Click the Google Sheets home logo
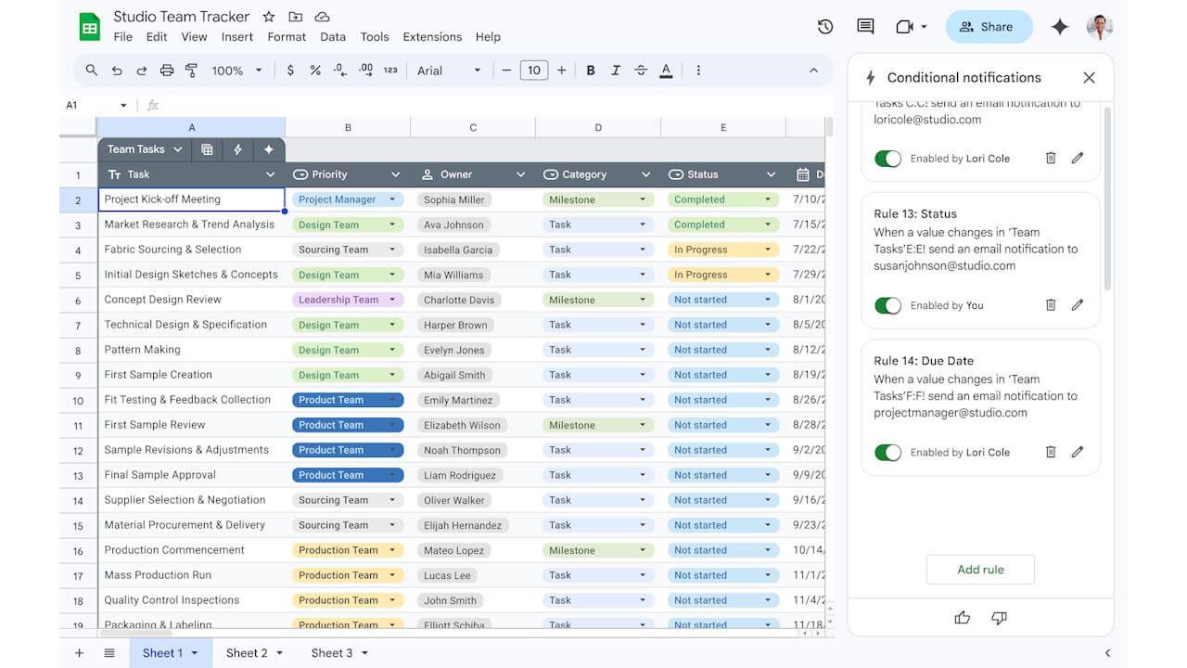The height and width of the screenshot is (668, 1187). point(89,27)
